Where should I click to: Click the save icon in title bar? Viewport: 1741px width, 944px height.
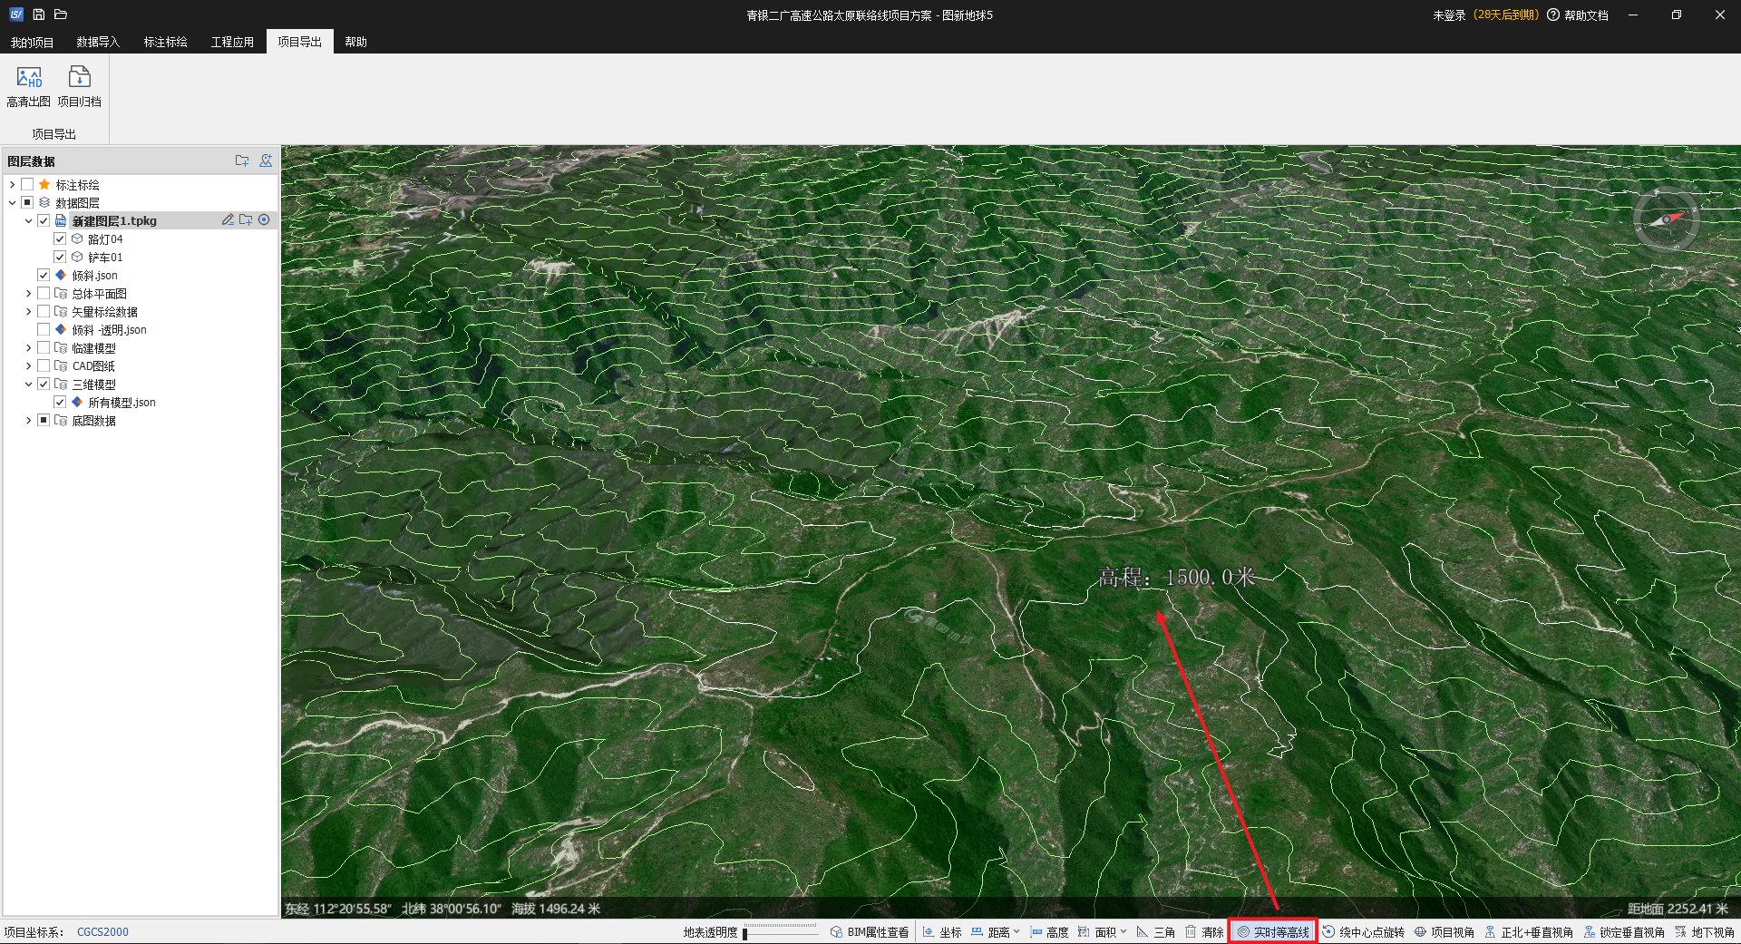[x=38, y=15]
